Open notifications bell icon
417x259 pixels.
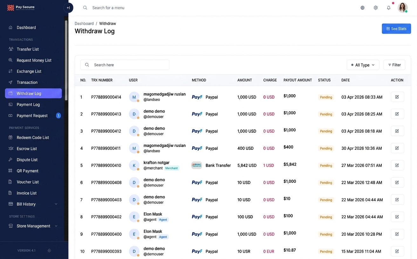coord(389,8)
